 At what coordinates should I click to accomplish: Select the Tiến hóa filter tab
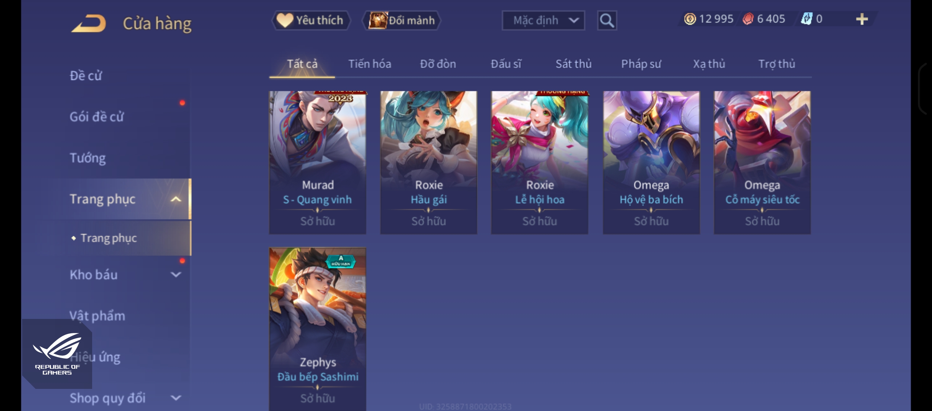[370, 64]
